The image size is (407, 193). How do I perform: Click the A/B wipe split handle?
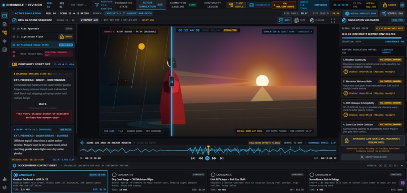point(172,81)
